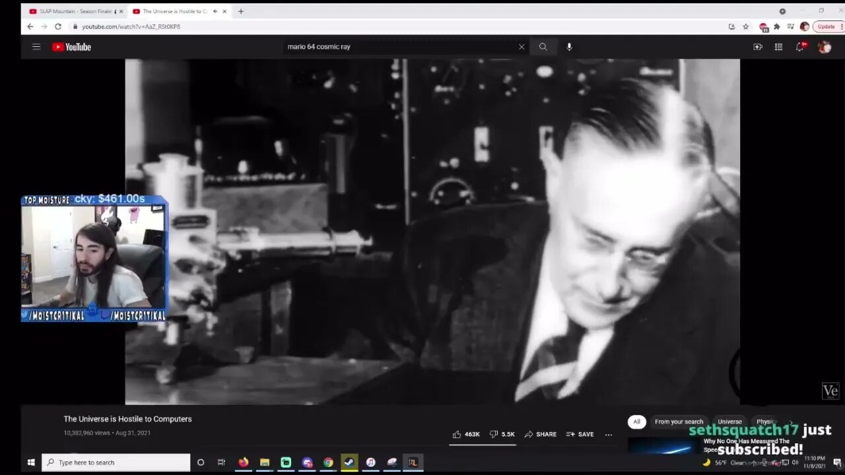This screenshot has height=475, width=845.
Task: Open iTunes music icon on the taskbar
Action: pyautogui.click(x=370, y=462)
